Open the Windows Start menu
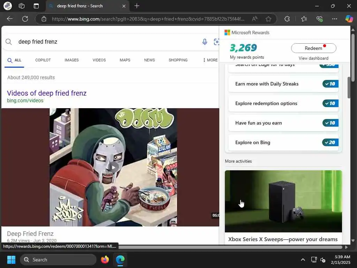Screen dimensions: 357x268 pos(11,260)
